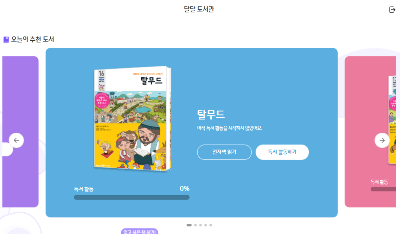The height and width of the screenshot is (234, 400).
Task: Click the 탈무드 title text on blue card
Action: [x=211, y=115]
